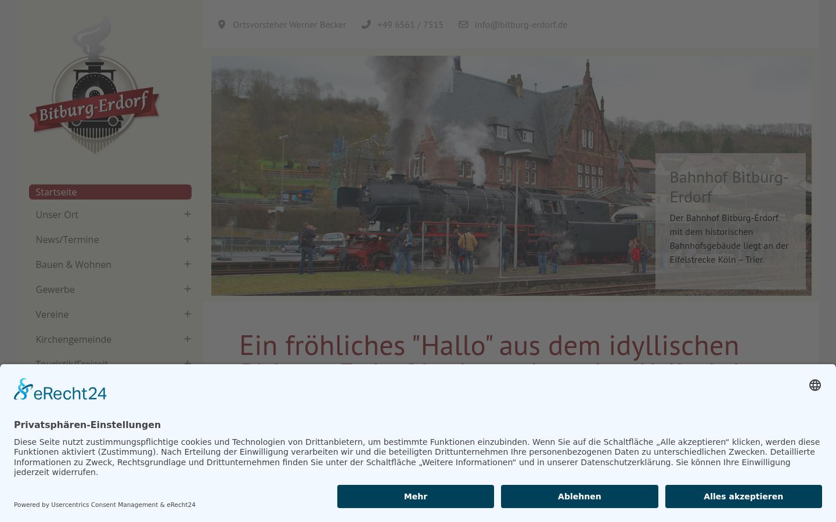Expand the Vereine submenu
836x522 pixels.
[x=188, y=314]
